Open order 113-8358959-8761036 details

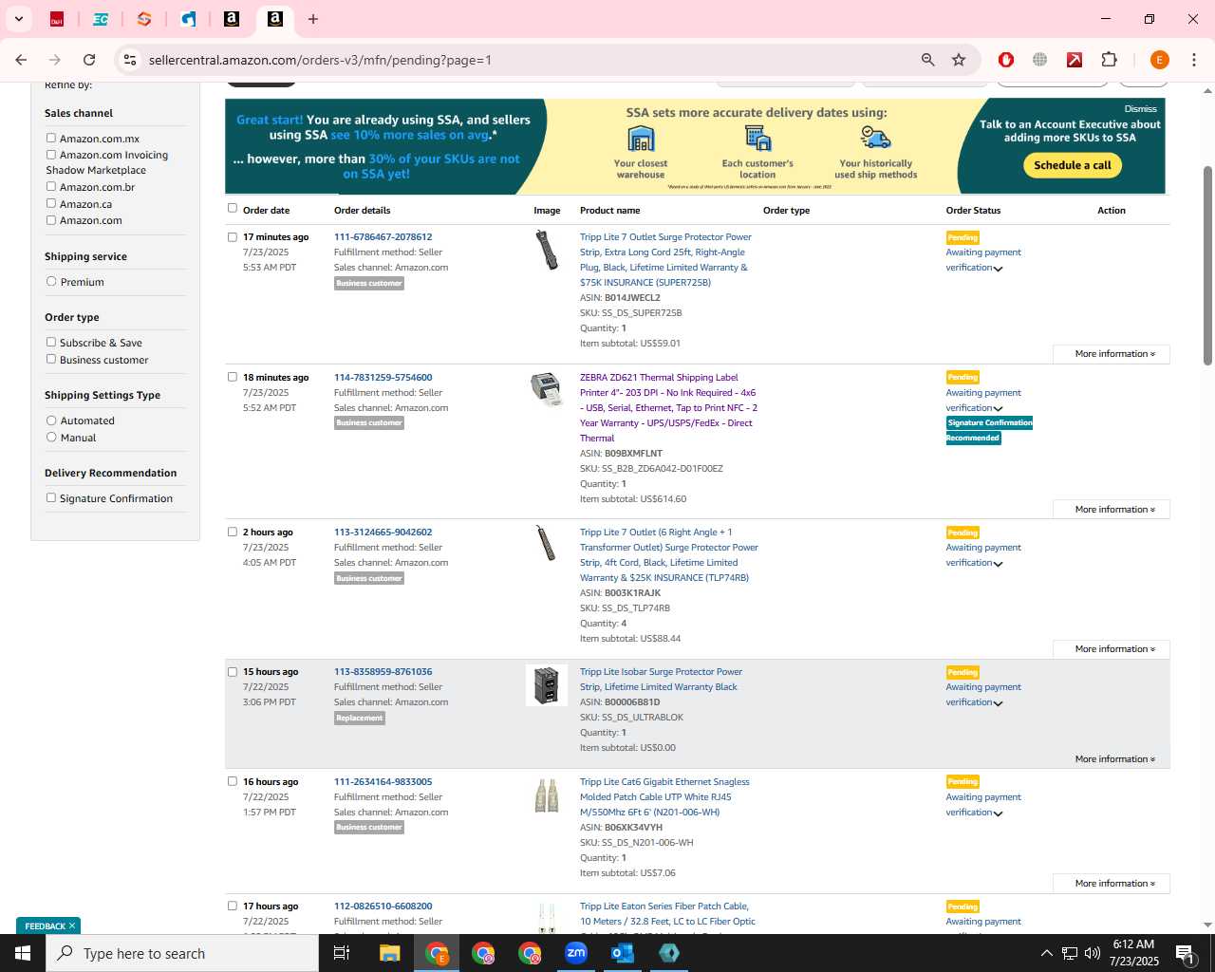383,672
